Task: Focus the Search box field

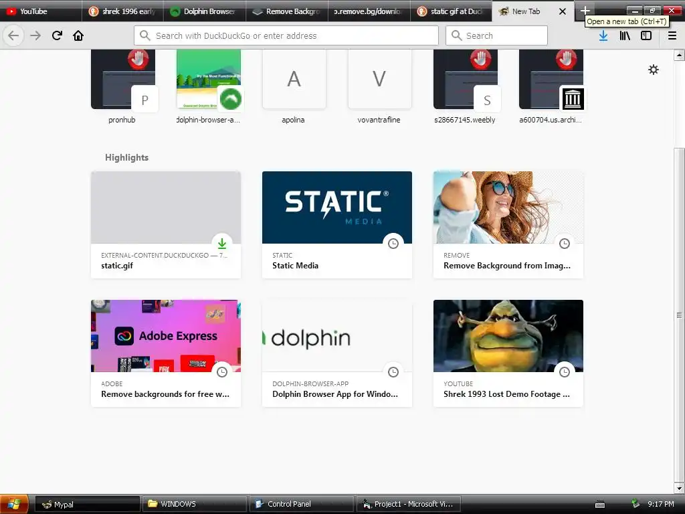Action: point(496,35)
